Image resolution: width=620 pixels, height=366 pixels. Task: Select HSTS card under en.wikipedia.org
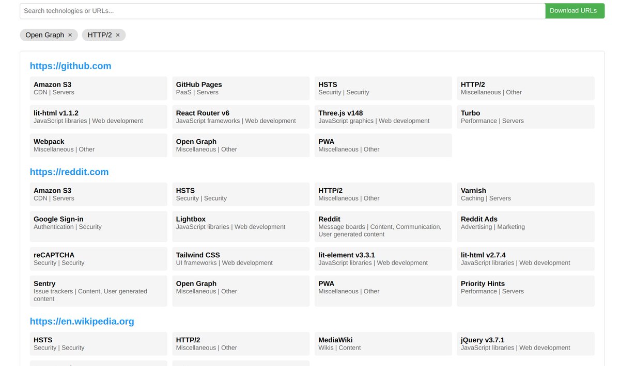[x=99, y=343]
